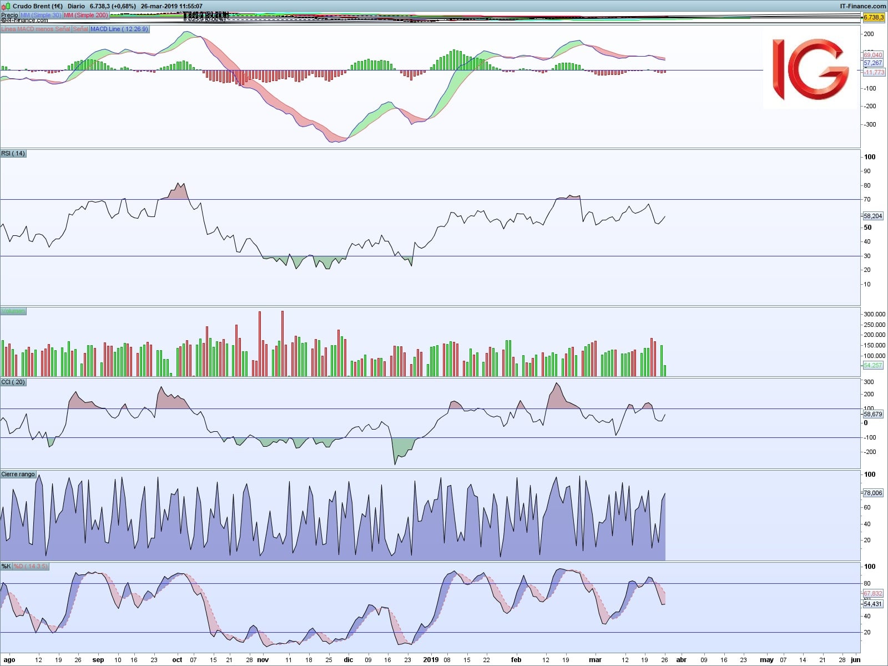Image resolution: width=888 pixels, height=666 pixels.
Task: Click the 78,006 Cierre rango value tag
Action: 873,493
